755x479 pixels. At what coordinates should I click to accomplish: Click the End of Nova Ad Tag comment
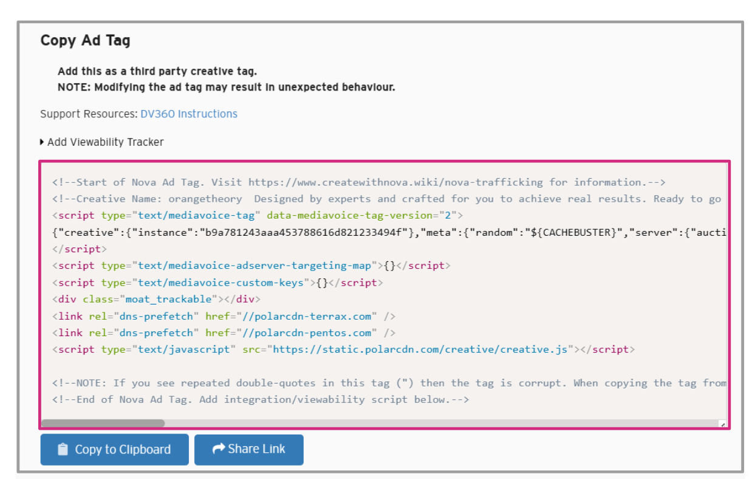[x=261, y=399]
